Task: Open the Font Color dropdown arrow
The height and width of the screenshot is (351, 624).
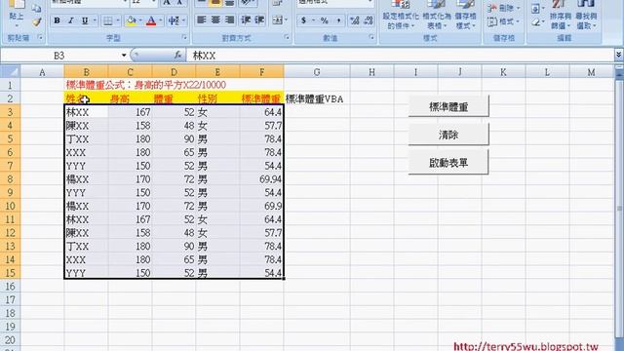Action: [161, 20]
